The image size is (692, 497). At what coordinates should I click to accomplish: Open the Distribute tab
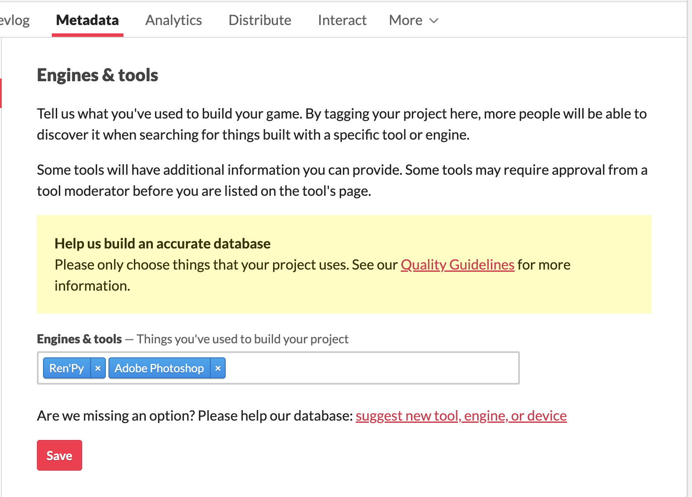259,20
